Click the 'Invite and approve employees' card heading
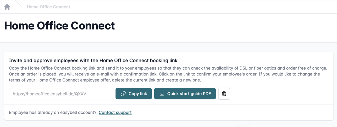This screenshot has width=337, height=127. pyautogui.click(x=93, y=61)
